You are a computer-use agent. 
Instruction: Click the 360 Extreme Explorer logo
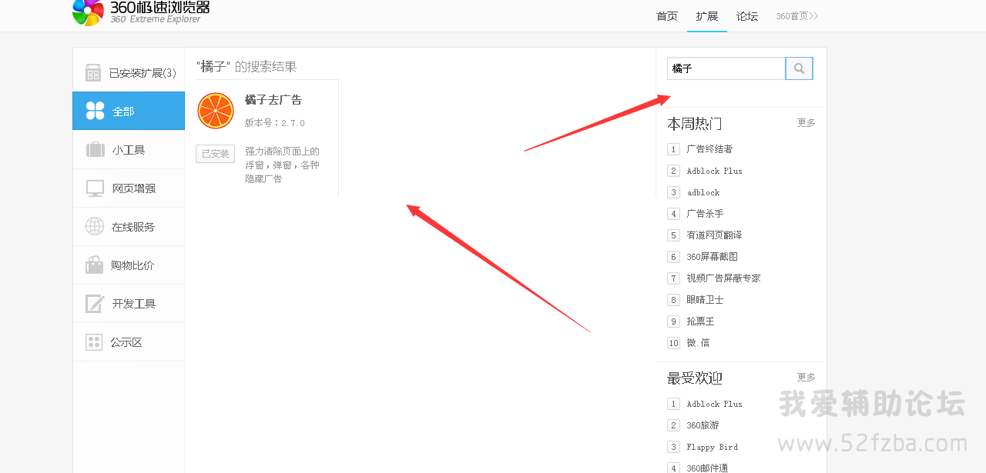click(x=141, y=12)
